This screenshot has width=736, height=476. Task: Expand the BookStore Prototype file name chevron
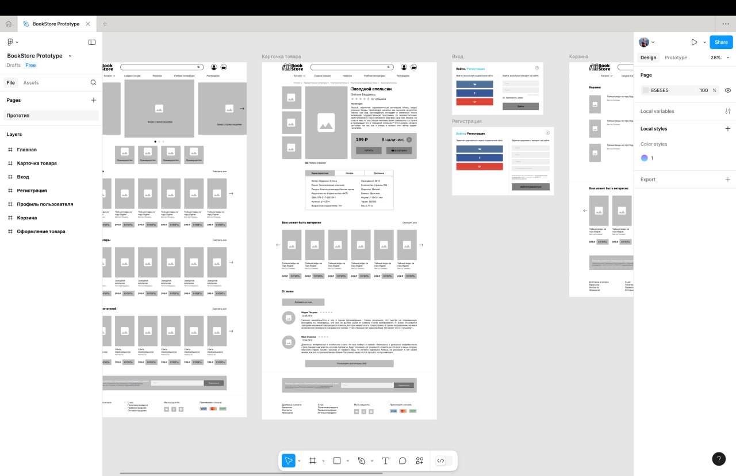[x=70, y=56]
